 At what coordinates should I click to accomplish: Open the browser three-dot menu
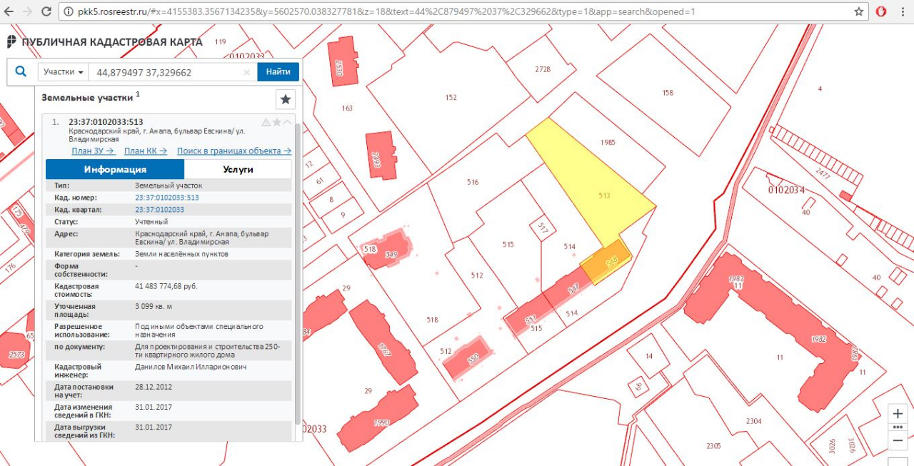903,12
